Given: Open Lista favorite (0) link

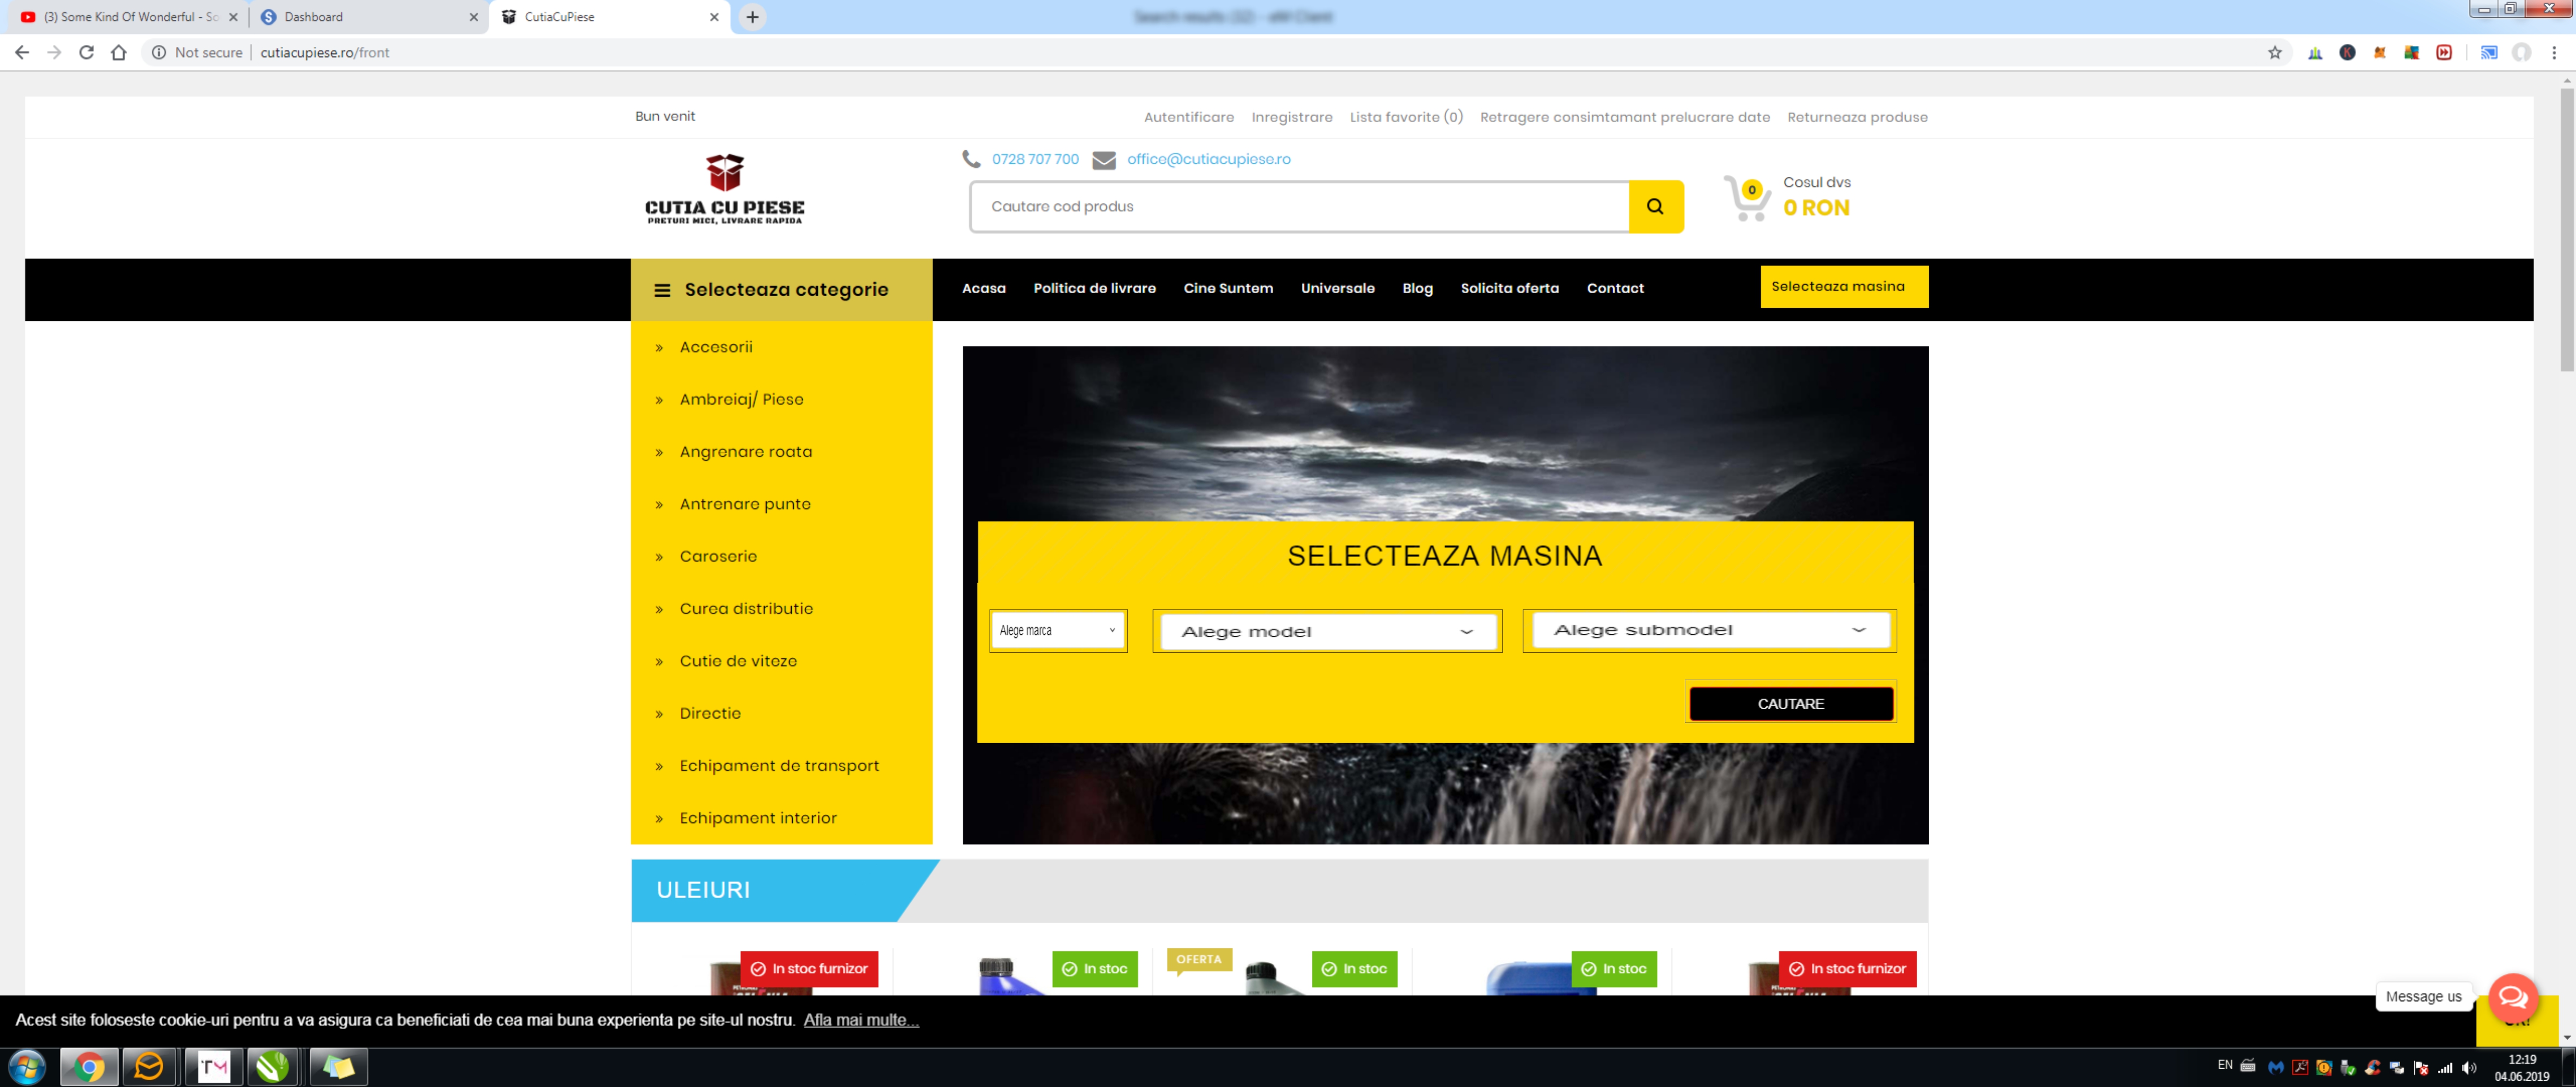Looking at the screenshot, I should click(1406, 117).
